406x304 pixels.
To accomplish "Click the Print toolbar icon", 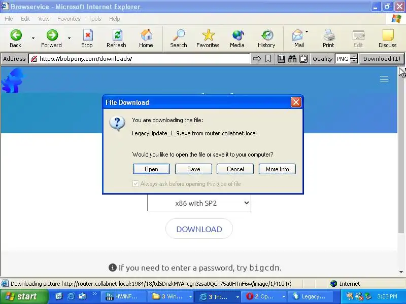I will [x=329, y=35].
